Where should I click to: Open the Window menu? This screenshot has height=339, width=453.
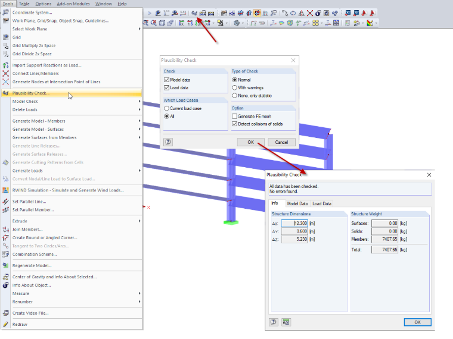[104, 4]
